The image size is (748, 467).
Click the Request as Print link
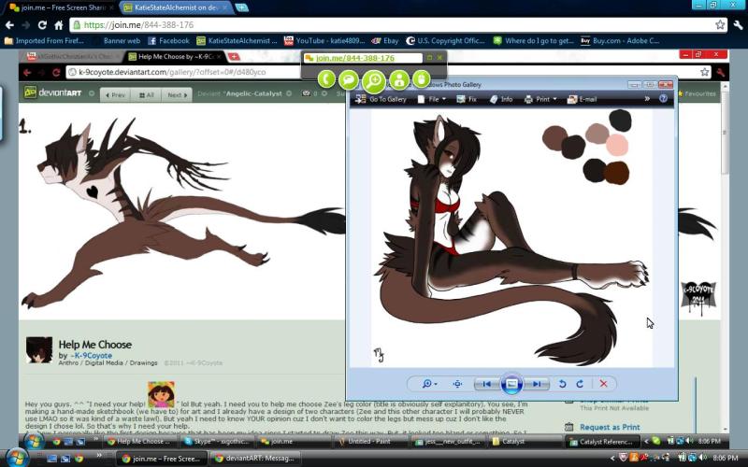pos(610,427)
